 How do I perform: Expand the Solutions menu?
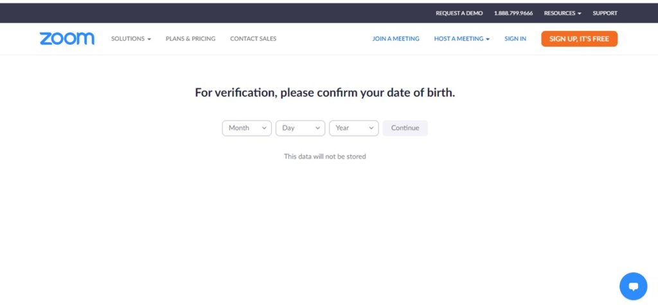pos(131,38)
